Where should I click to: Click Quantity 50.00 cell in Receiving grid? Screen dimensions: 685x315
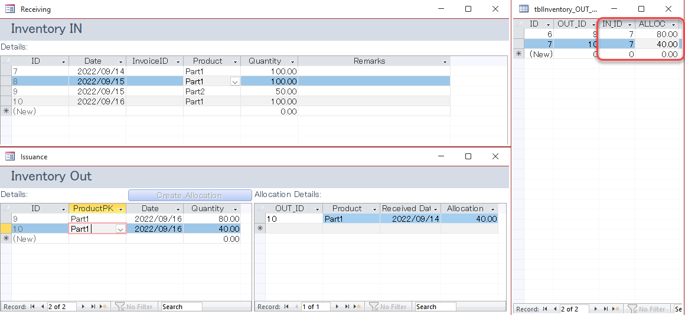point(269,91)
